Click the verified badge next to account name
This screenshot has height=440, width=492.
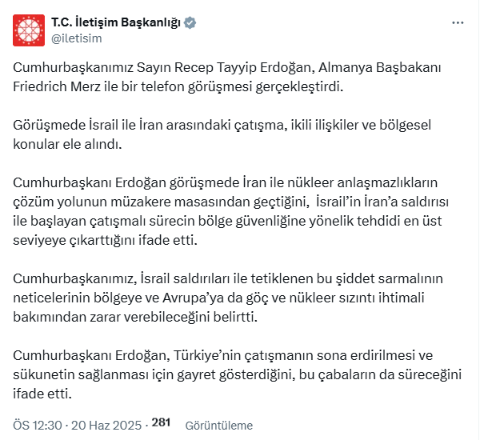click(190, 22)
